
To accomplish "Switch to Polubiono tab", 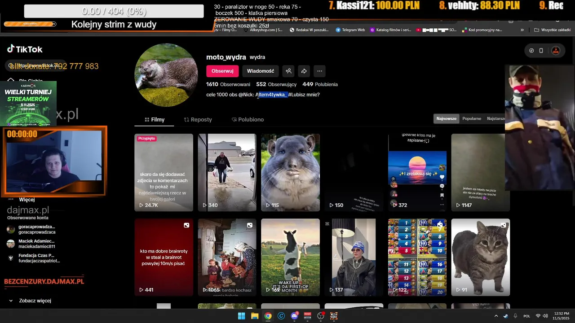I will point(248,120).
